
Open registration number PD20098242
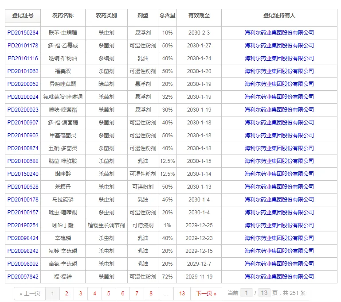click(x=23, y=251)
